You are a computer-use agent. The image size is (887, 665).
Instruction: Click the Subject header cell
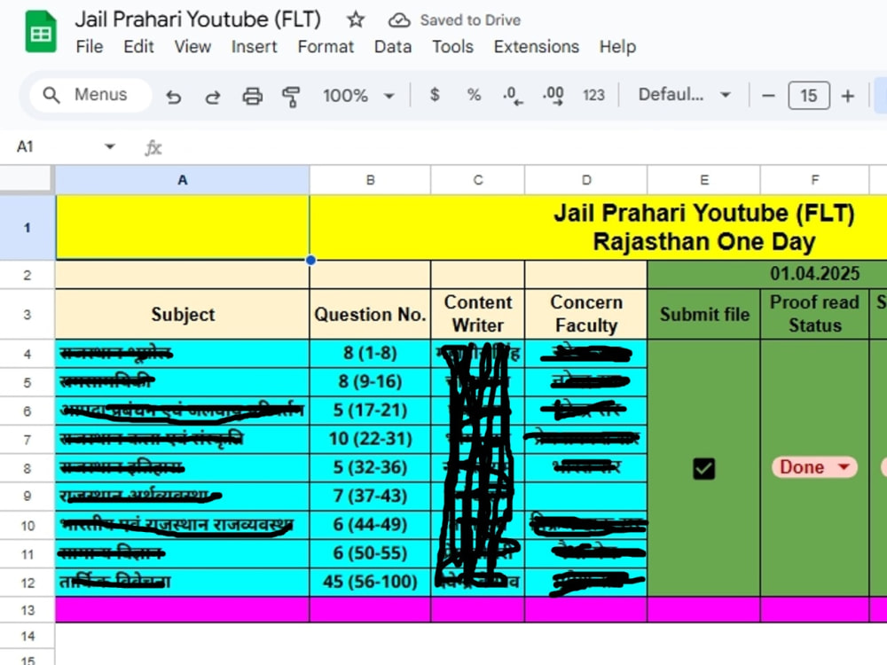click(182, 315)
